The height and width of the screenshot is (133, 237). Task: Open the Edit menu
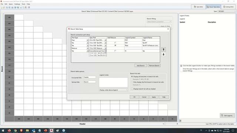pos(6,4)
